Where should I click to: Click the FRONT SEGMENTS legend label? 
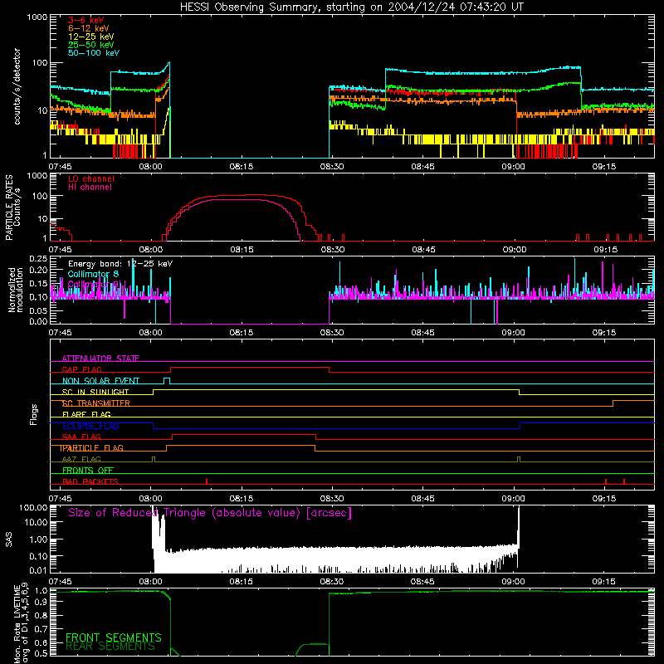click(x=114, y=637)
